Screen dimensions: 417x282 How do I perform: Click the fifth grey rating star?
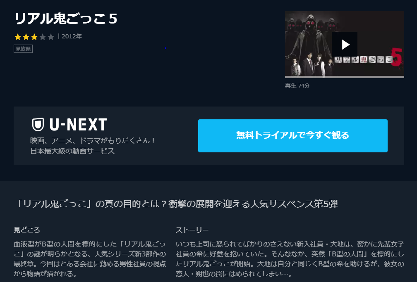[x=51, y=37]
